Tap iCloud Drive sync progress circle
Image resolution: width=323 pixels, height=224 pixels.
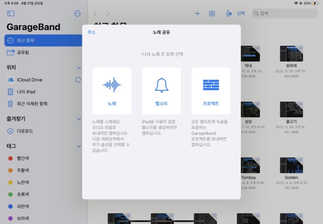click(78, 80)
